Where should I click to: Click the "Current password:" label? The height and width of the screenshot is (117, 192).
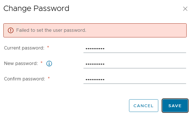pyautogui.click(x=24, y=48)
